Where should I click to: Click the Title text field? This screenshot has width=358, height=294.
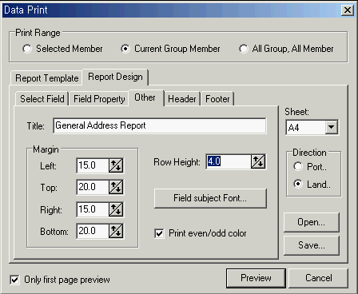[160, 125]
